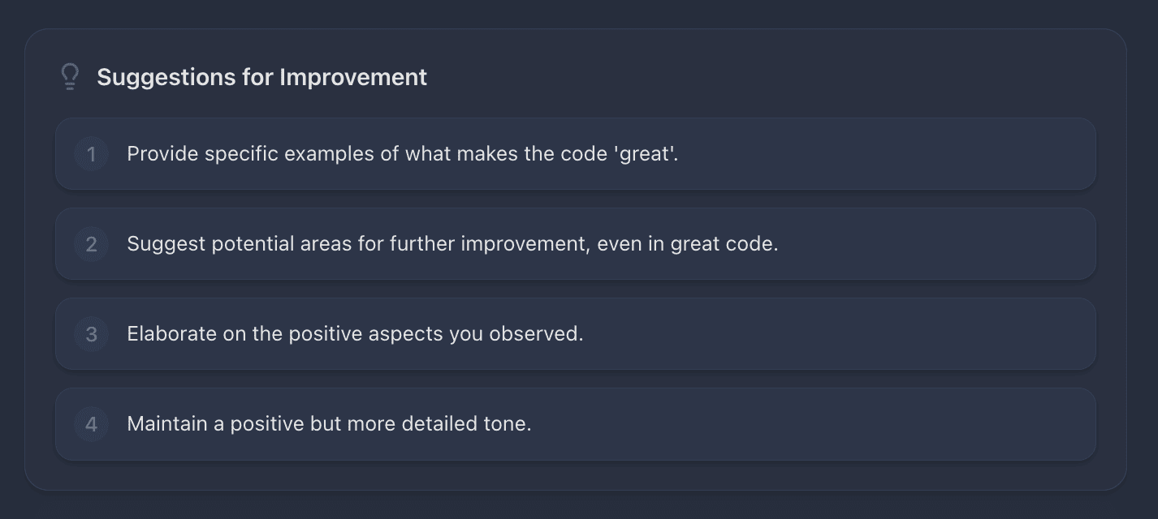Select the 'Suggestions for Improvement' heading
Viewport: 1158px width, 519px height.
pos(261,77)
